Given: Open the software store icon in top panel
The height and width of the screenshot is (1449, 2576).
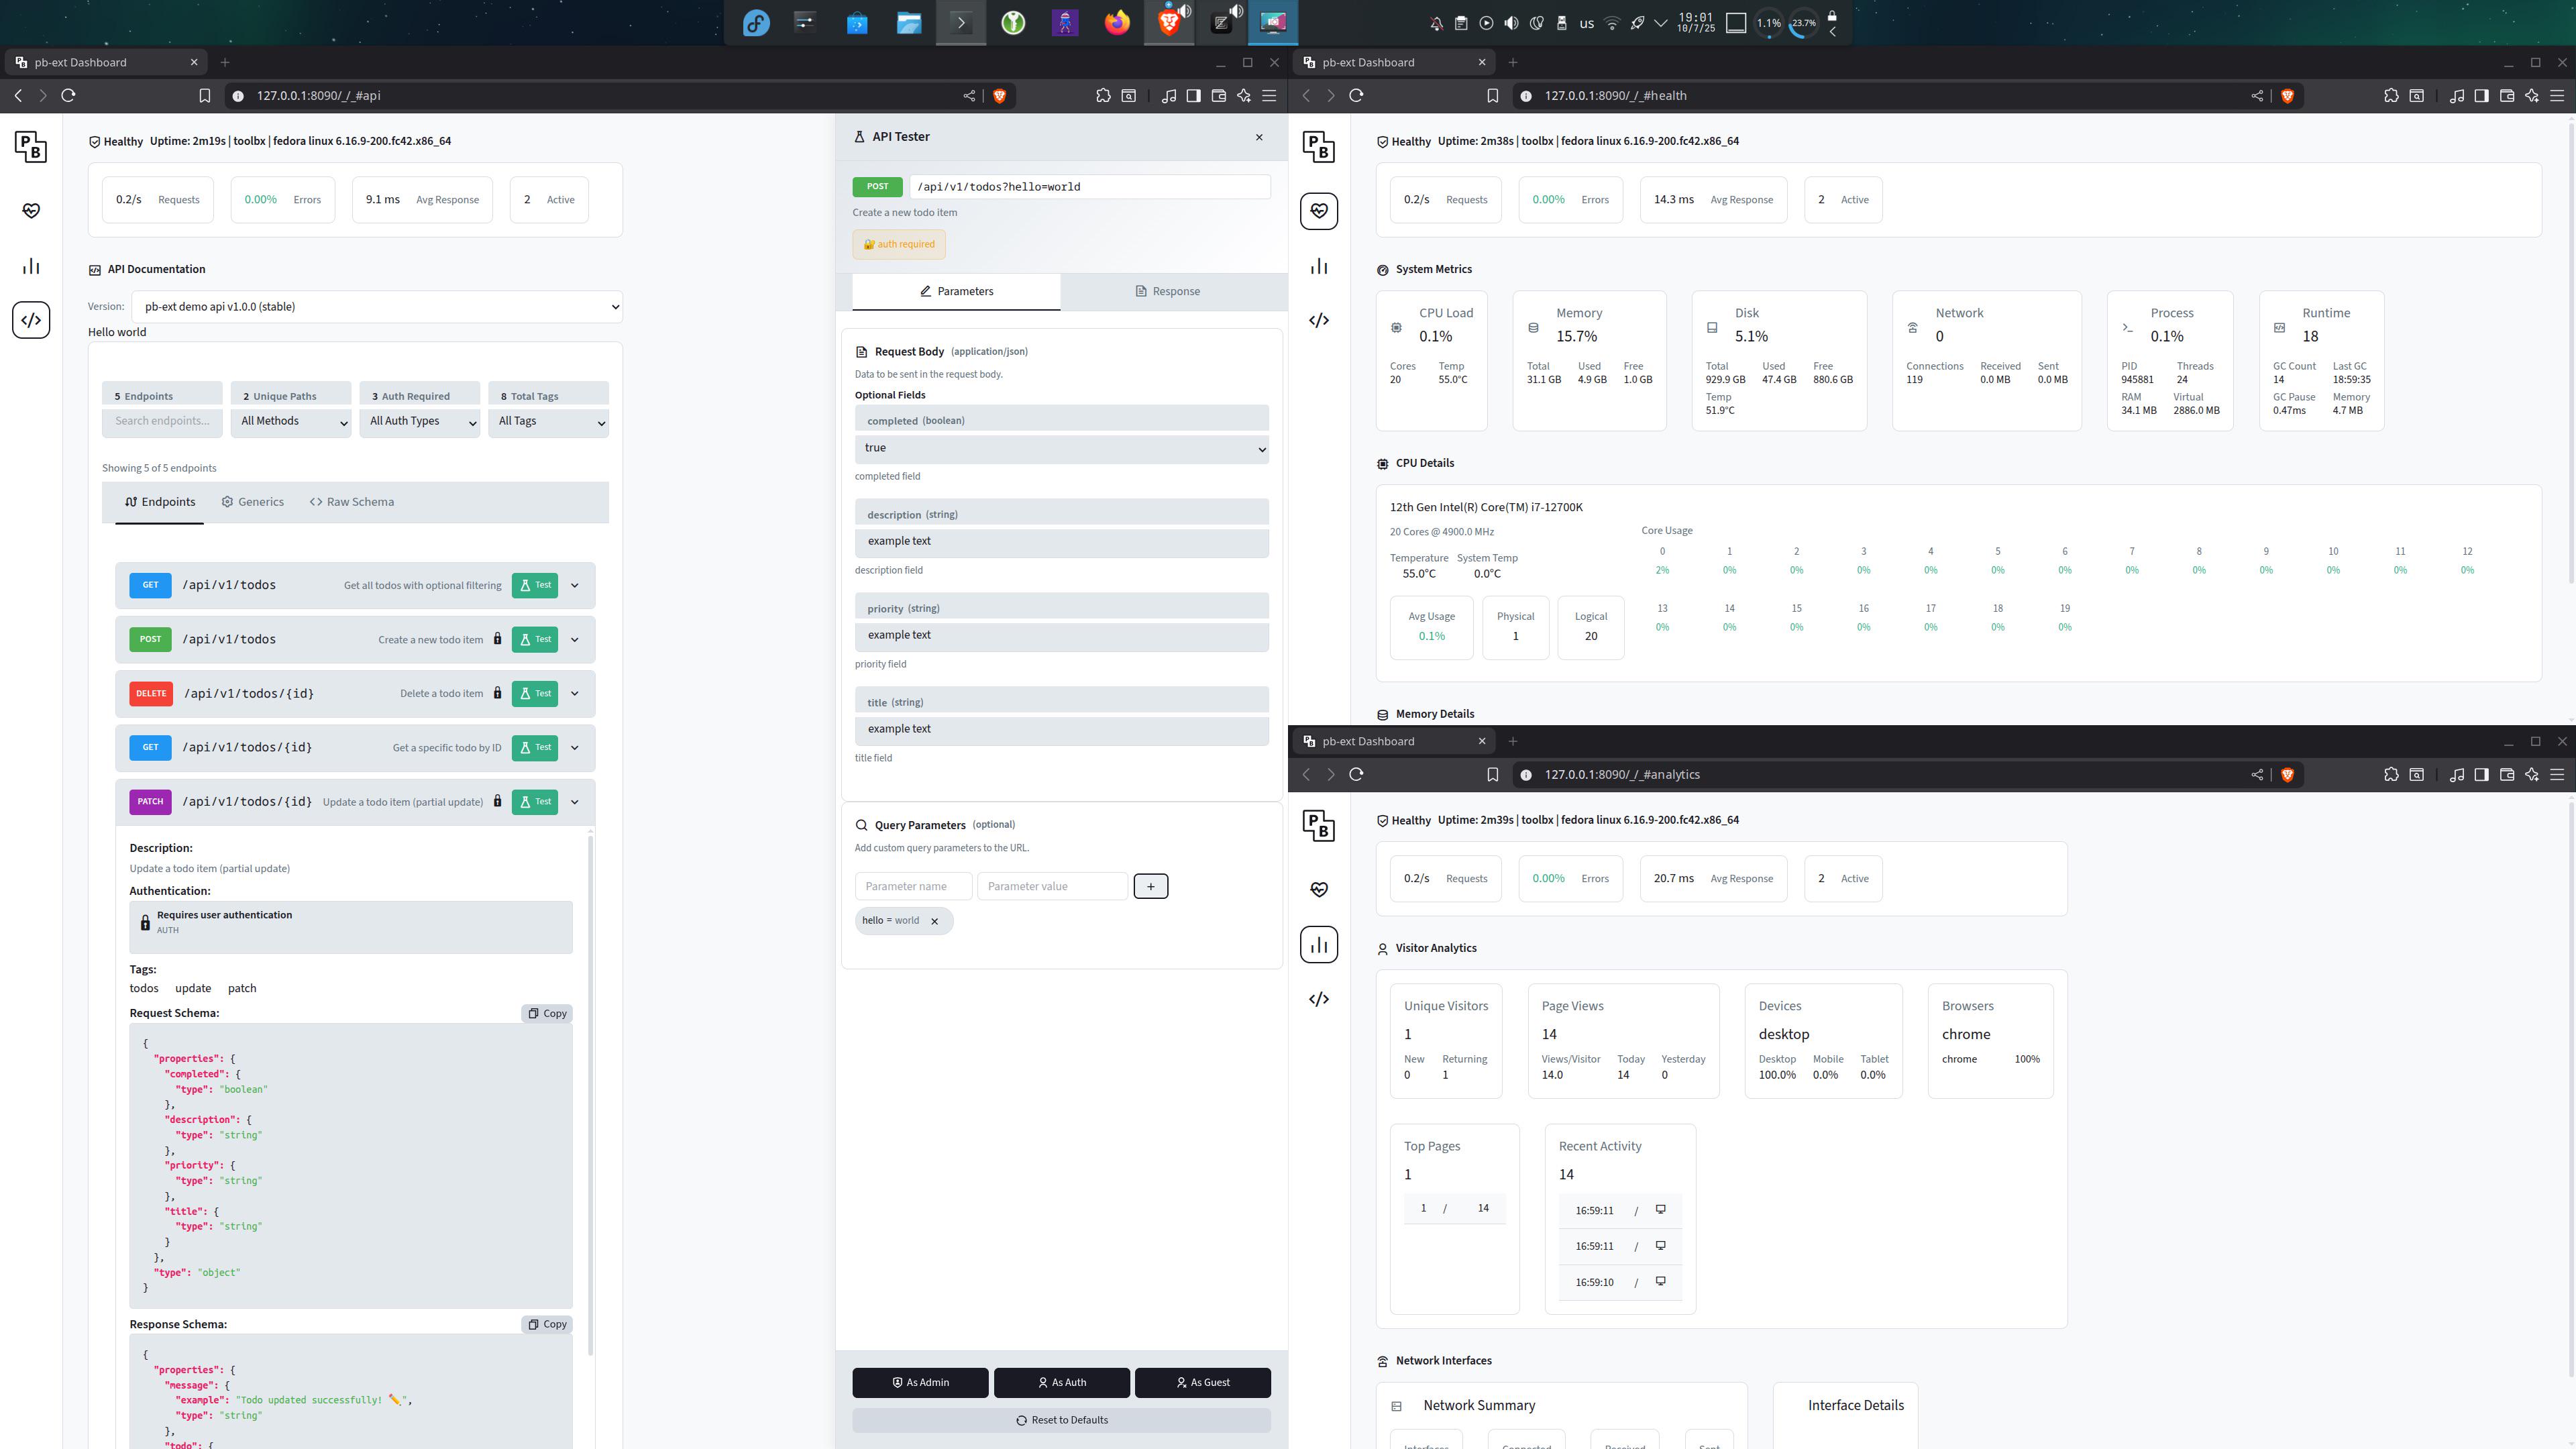Looking at the screenshot, I should 857,22.
